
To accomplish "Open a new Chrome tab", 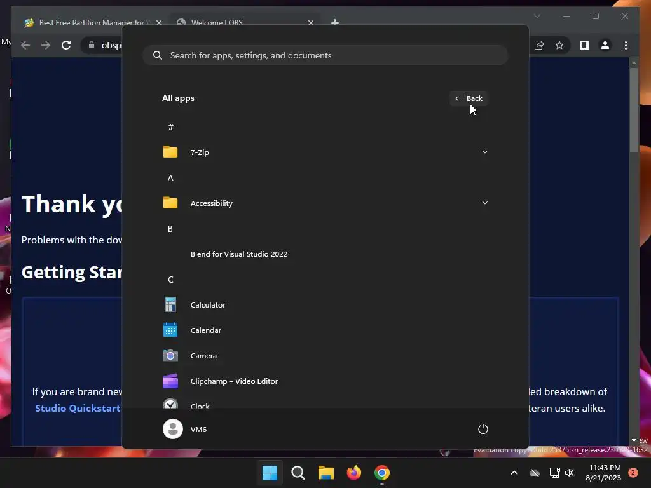I will point(334,22).
